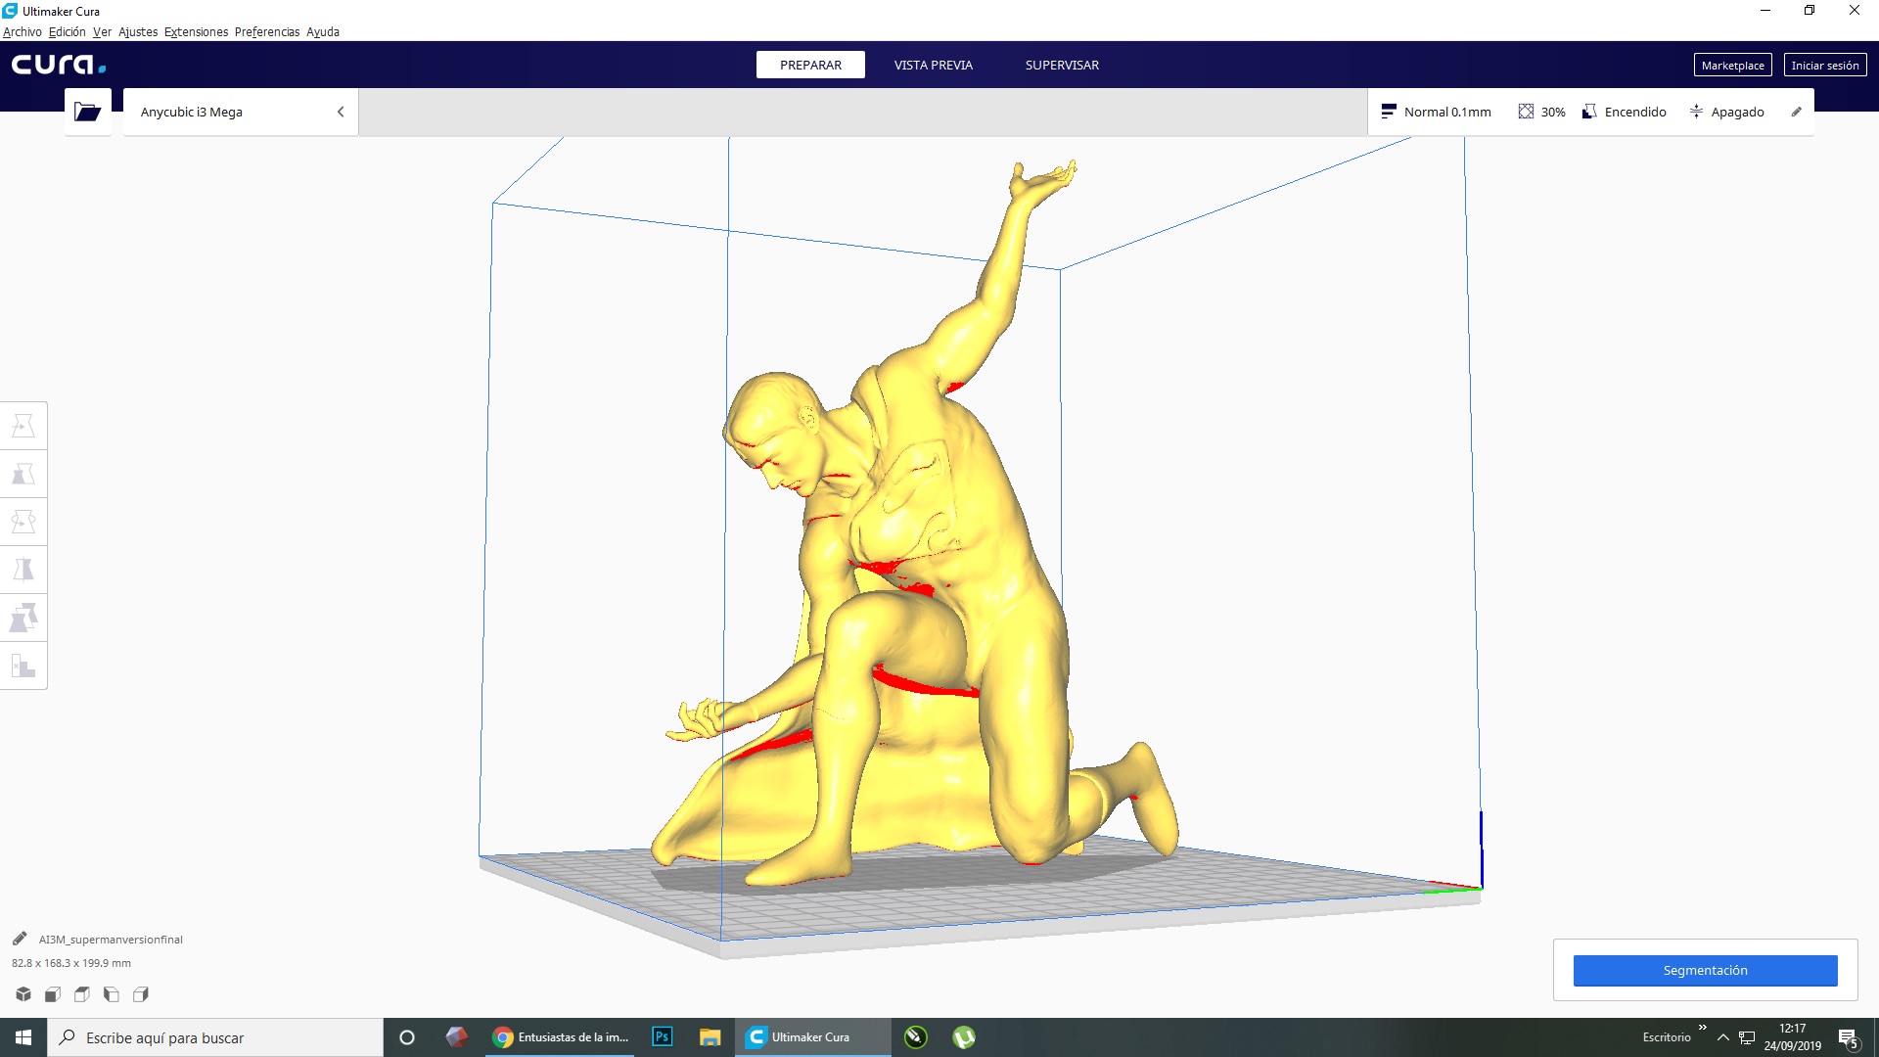Click the open file folder icon
The width and height of the screenshot is (1879, 1057).
(x=88, y=112)
